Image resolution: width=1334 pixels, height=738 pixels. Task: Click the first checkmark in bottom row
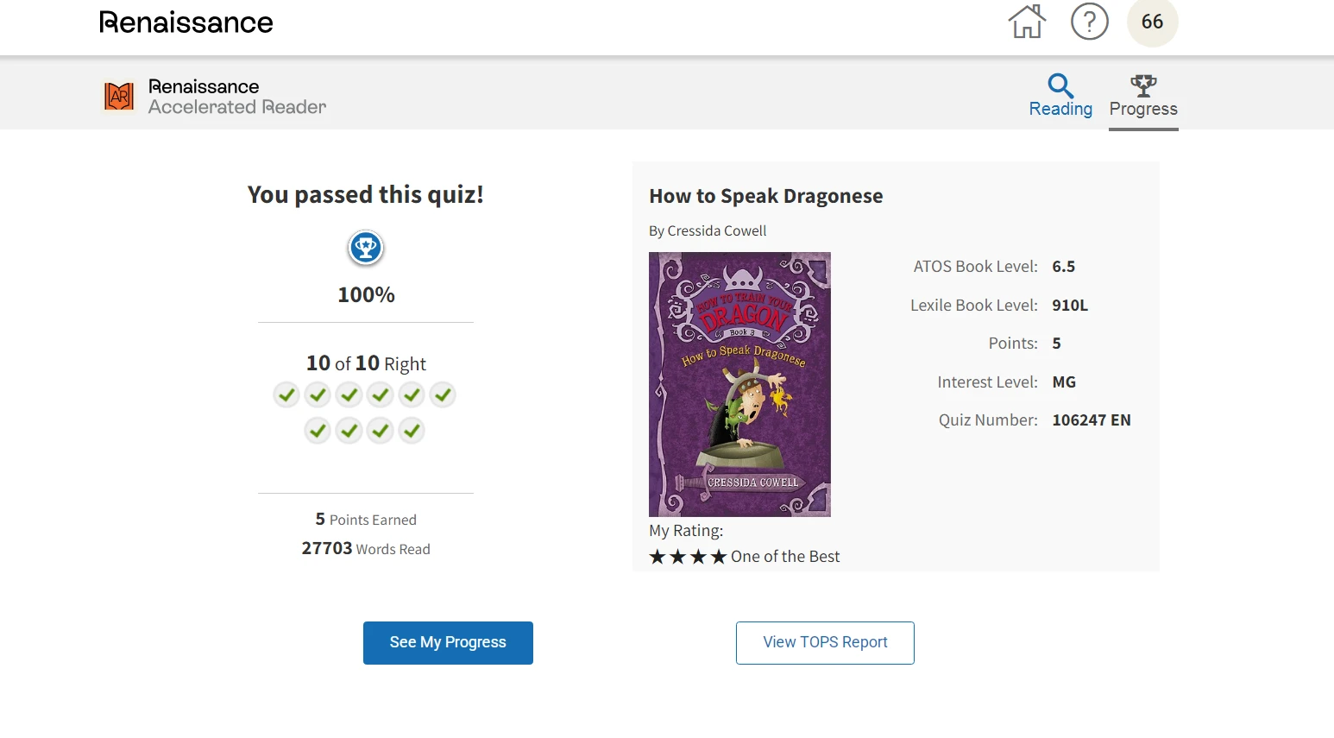[x=318, y=430]
